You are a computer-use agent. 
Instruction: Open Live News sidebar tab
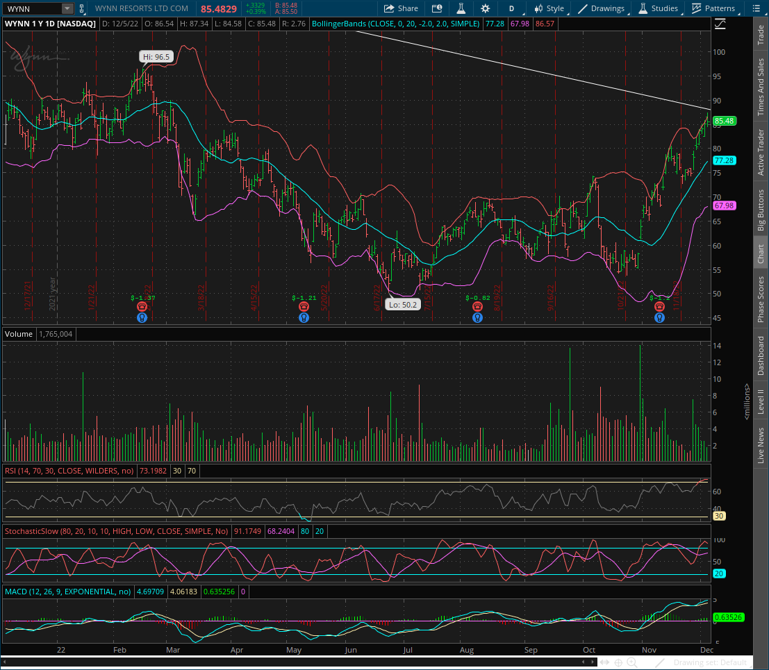click(761, 445)
